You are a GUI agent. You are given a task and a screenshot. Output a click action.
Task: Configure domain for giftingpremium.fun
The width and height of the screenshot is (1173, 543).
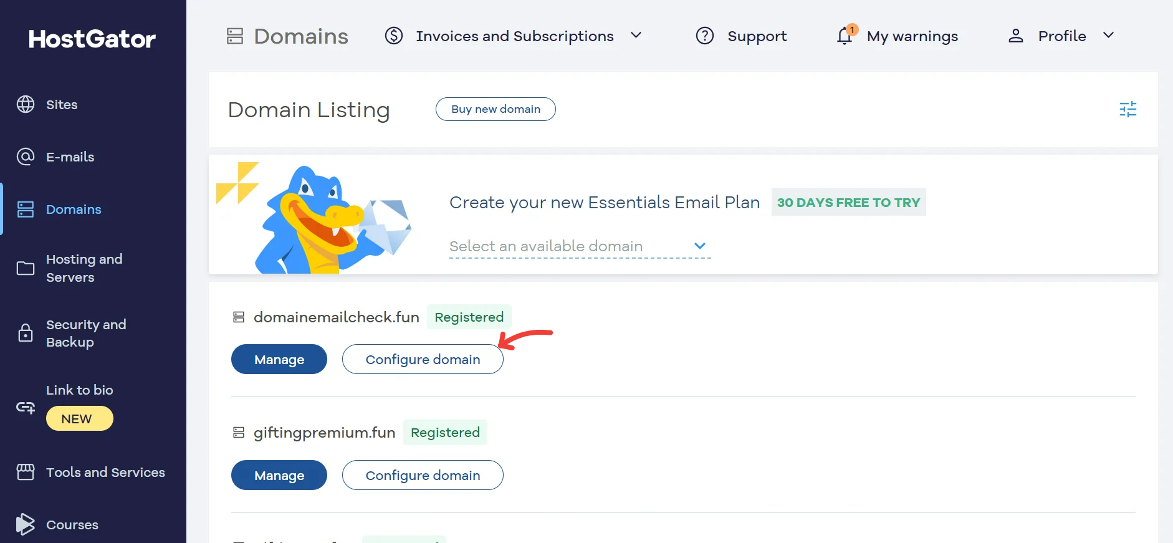[423, 475]
